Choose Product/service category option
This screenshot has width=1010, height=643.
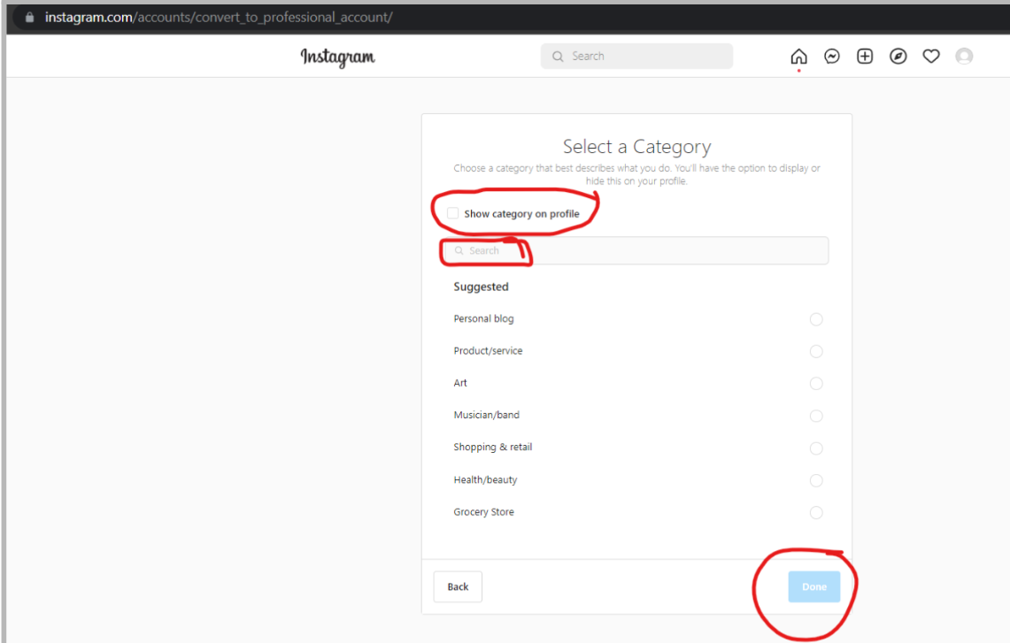click(x=816, y=351)
